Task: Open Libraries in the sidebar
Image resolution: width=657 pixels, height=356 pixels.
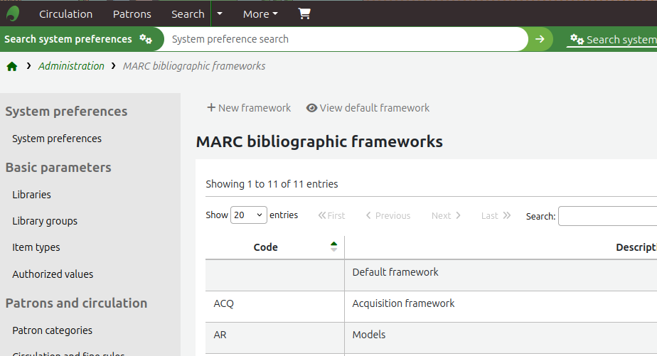Action: (31, 195)
